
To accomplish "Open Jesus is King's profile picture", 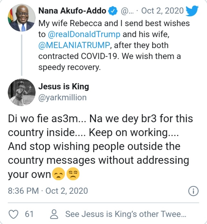I will click(x=22, y=92).
